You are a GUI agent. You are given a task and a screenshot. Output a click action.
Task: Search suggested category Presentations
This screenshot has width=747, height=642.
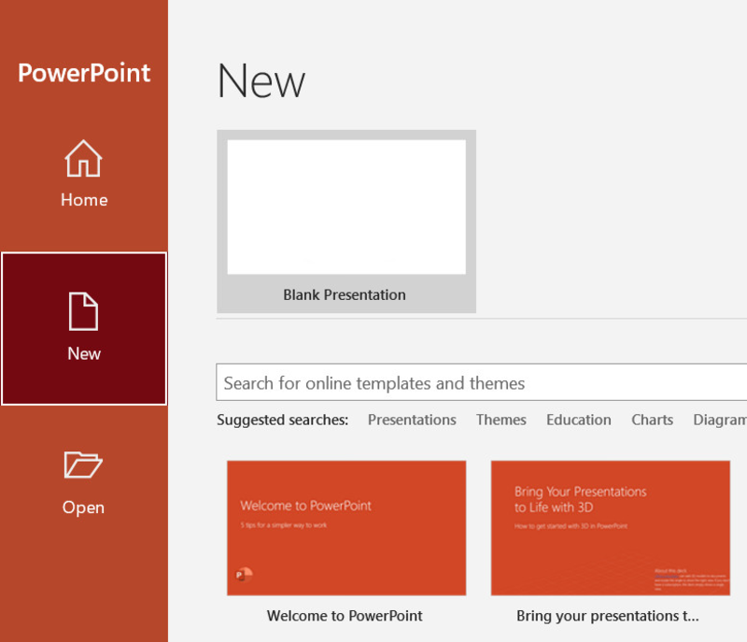point(412,420)
